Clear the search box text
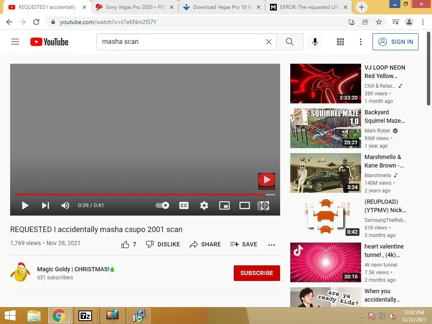Image resolution: width=432 pixels, height=324 pixels. tap(269, 42)
